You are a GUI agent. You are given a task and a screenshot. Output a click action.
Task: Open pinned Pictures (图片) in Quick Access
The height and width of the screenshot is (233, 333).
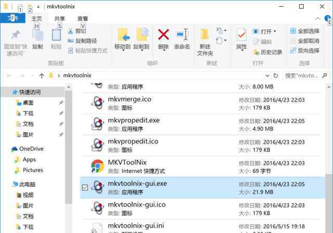point(25,135)
